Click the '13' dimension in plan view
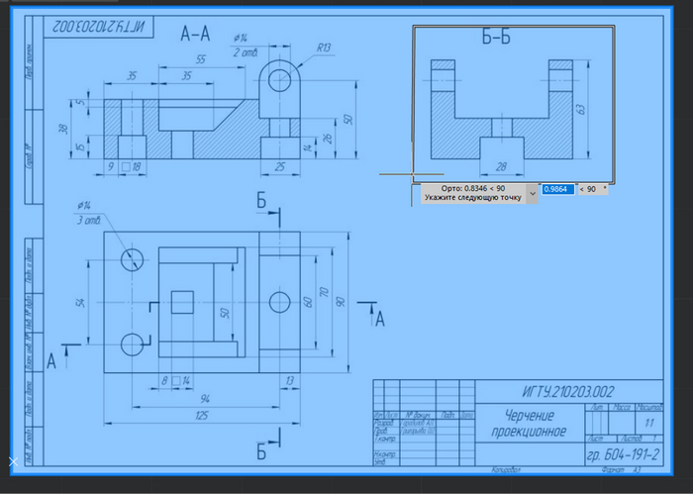 (289, 380)
